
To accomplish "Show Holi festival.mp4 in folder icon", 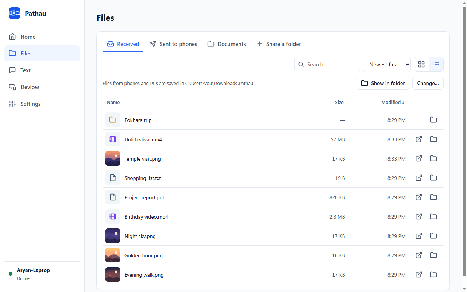I will pyautogui.click(x=433, y=139).
